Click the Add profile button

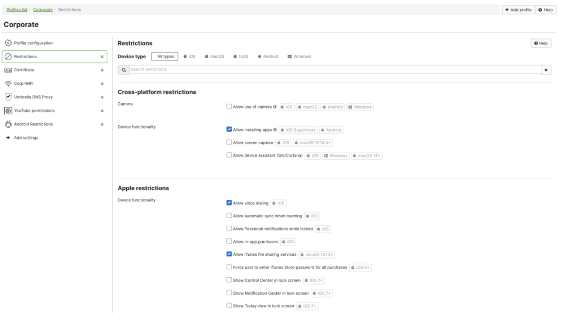click(x=518, y=10)
